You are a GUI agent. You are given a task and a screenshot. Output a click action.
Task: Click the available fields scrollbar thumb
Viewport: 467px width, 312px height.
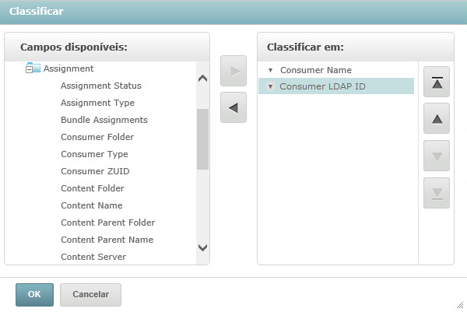pyautogui.click(x=202, y=138)
